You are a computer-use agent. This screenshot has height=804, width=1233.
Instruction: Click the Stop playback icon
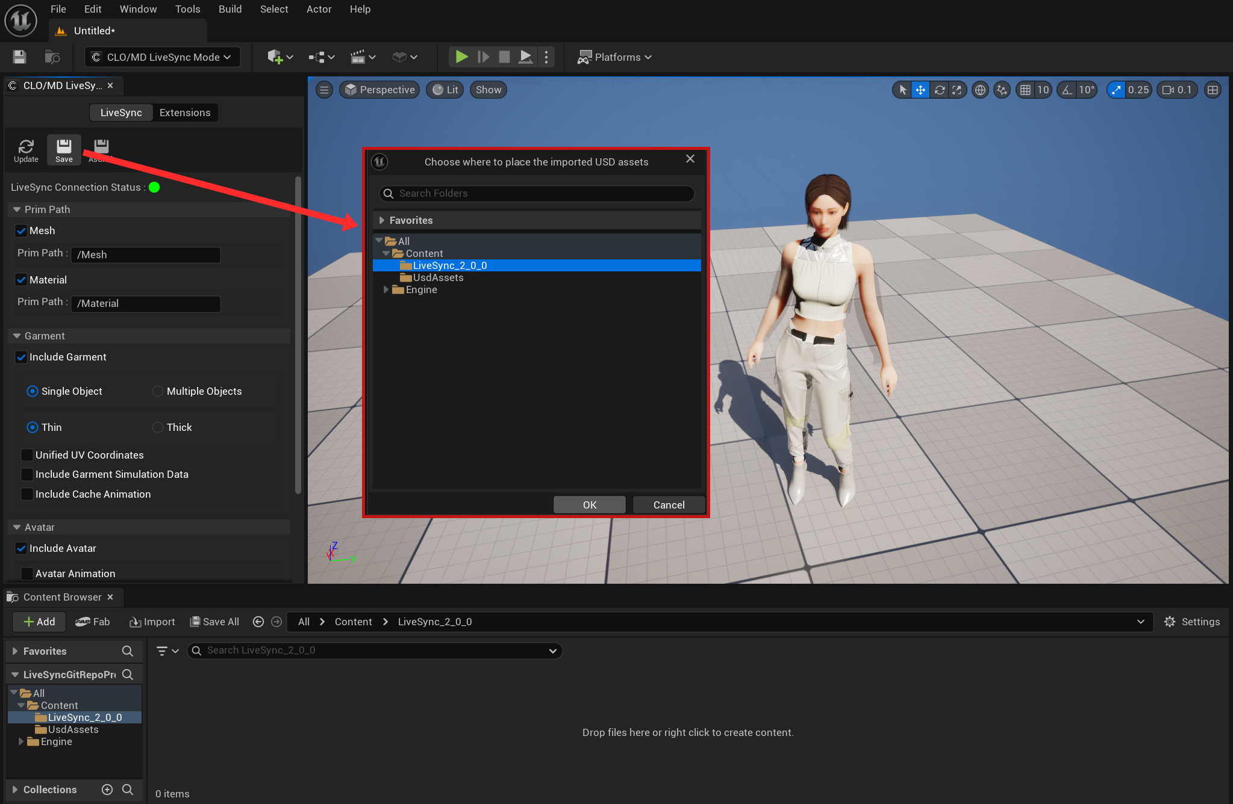[504, 57]
